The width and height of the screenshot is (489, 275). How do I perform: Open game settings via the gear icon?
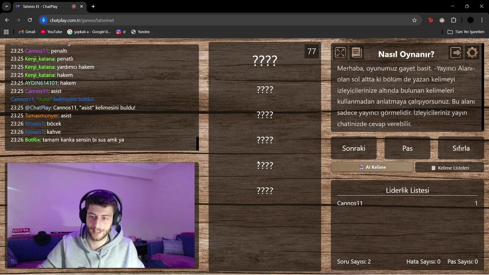click(x=472, y=53)
